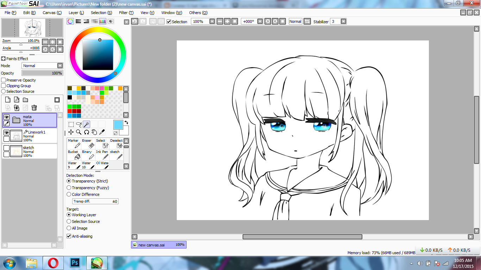Screen dimensions: 481x270
Task: Pick the Eyedropper color picker tool
Action: [102, 132]
